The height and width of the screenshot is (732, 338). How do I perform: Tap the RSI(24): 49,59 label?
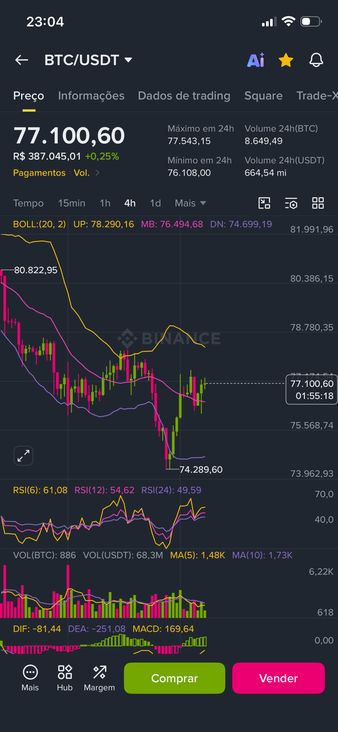coord(171,490)
